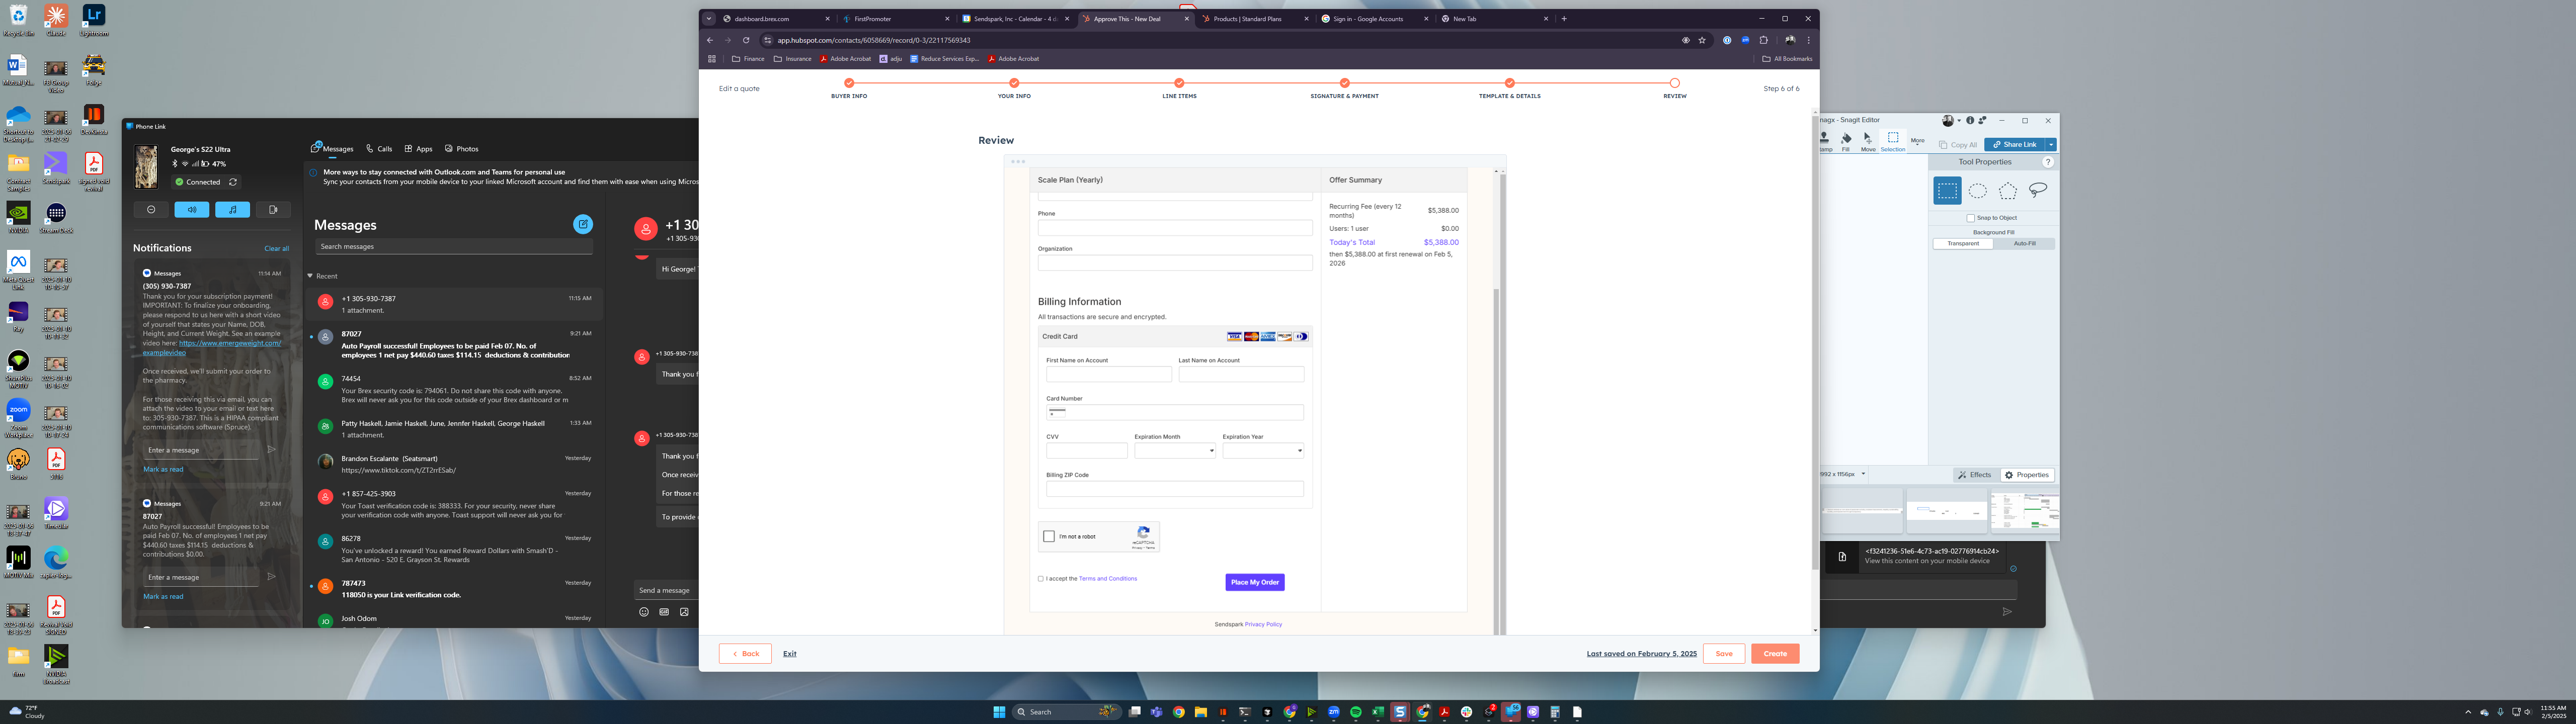Go Back to previous quote step
The image size is (2576, 724).
point(745,654)
